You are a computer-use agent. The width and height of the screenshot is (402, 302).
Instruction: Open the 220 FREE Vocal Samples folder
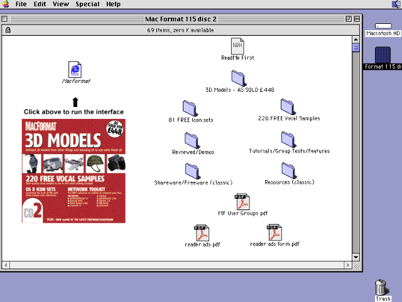tap(288, 107)
